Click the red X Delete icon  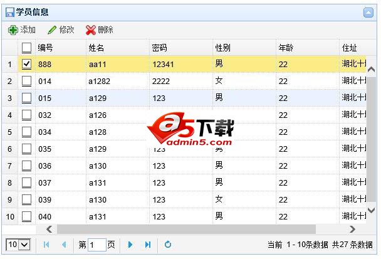(x=91, y=30)
